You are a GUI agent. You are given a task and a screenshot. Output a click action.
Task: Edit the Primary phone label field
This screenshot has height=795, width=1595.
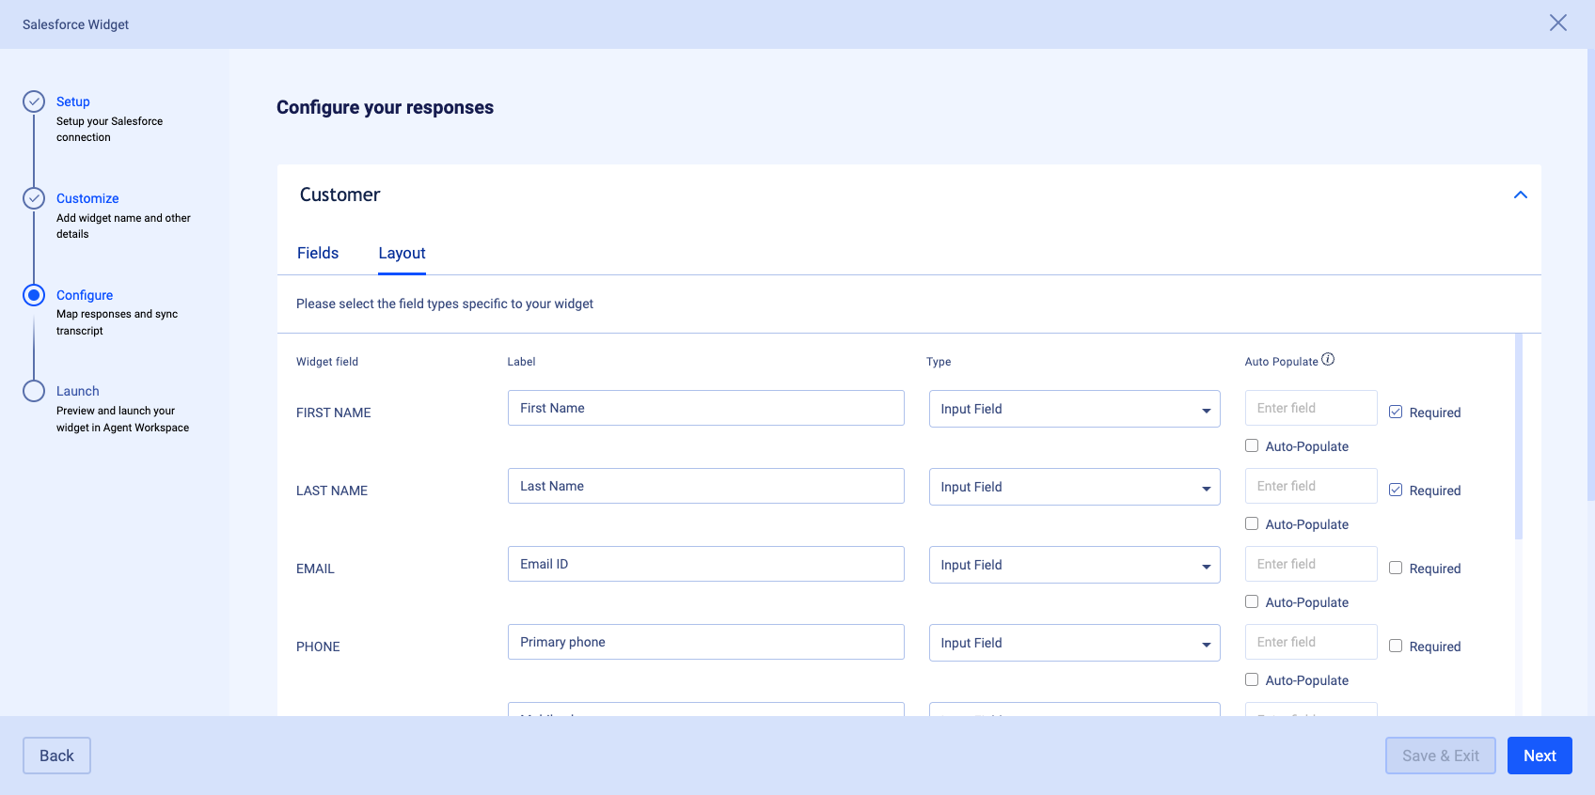click(x=706, y=642)
